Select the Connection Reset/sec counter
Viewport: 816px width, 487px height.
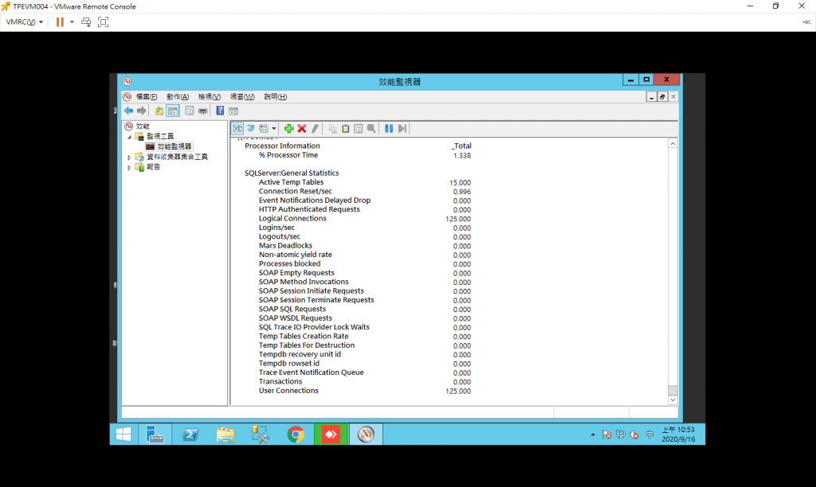click(x=295, y=191)
